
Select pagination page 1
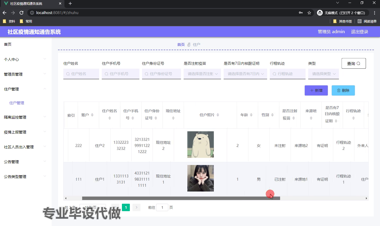[x=126, y=207]
